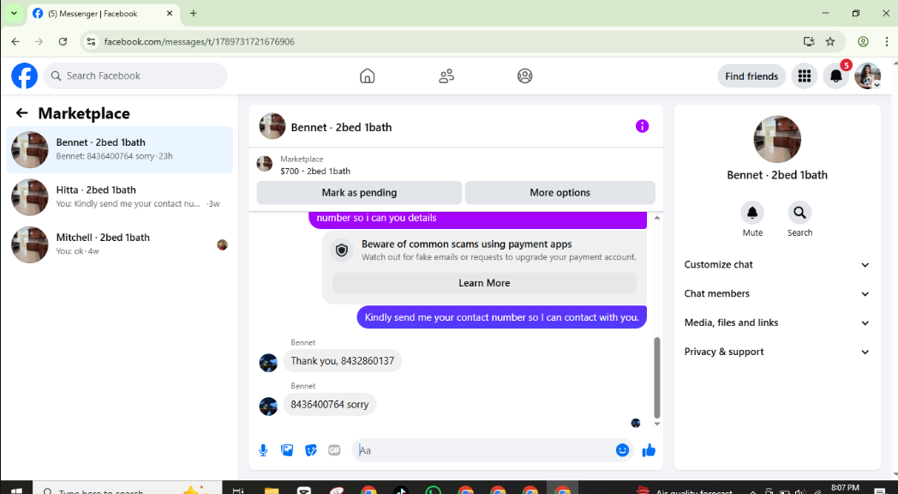This screenshot has width=898, height=494.
Task: Click Learn More about payment scams
Action: (484, 283)
